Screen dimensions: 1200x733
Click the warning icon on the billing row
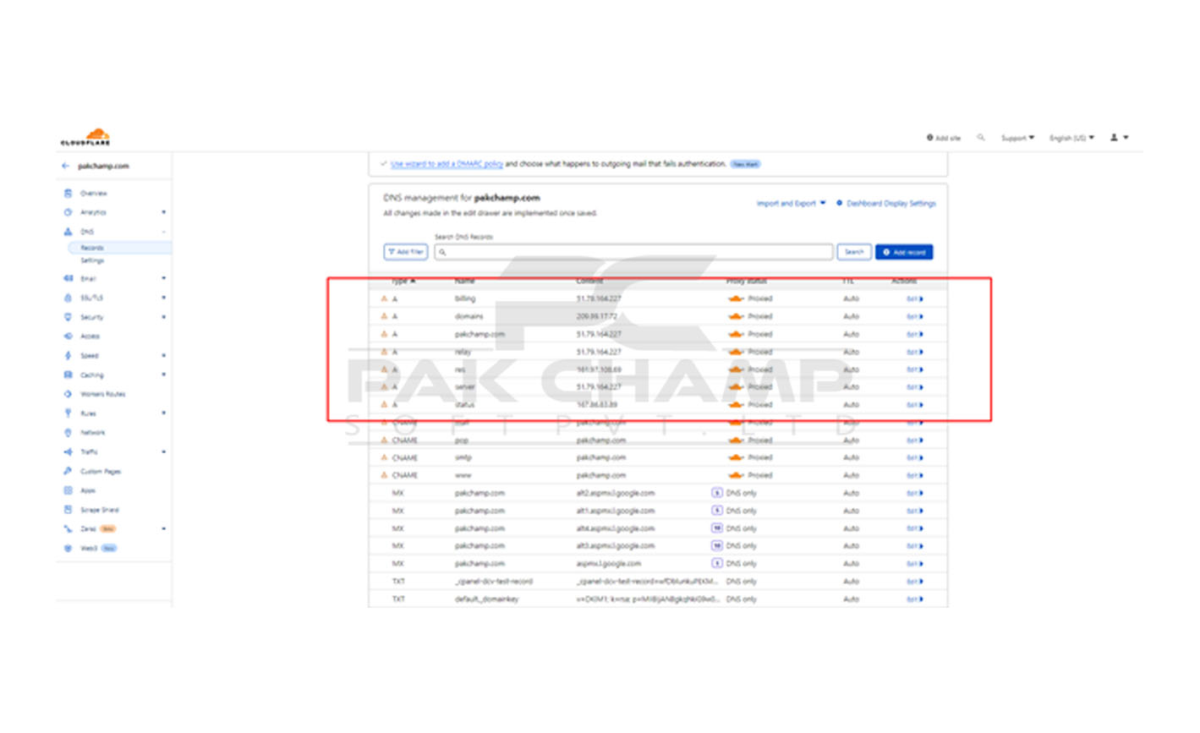pos(384,298)
